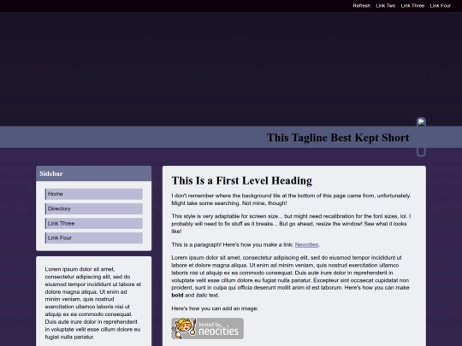Open Link Three in the top navigation bar

[x=412, y=6]
